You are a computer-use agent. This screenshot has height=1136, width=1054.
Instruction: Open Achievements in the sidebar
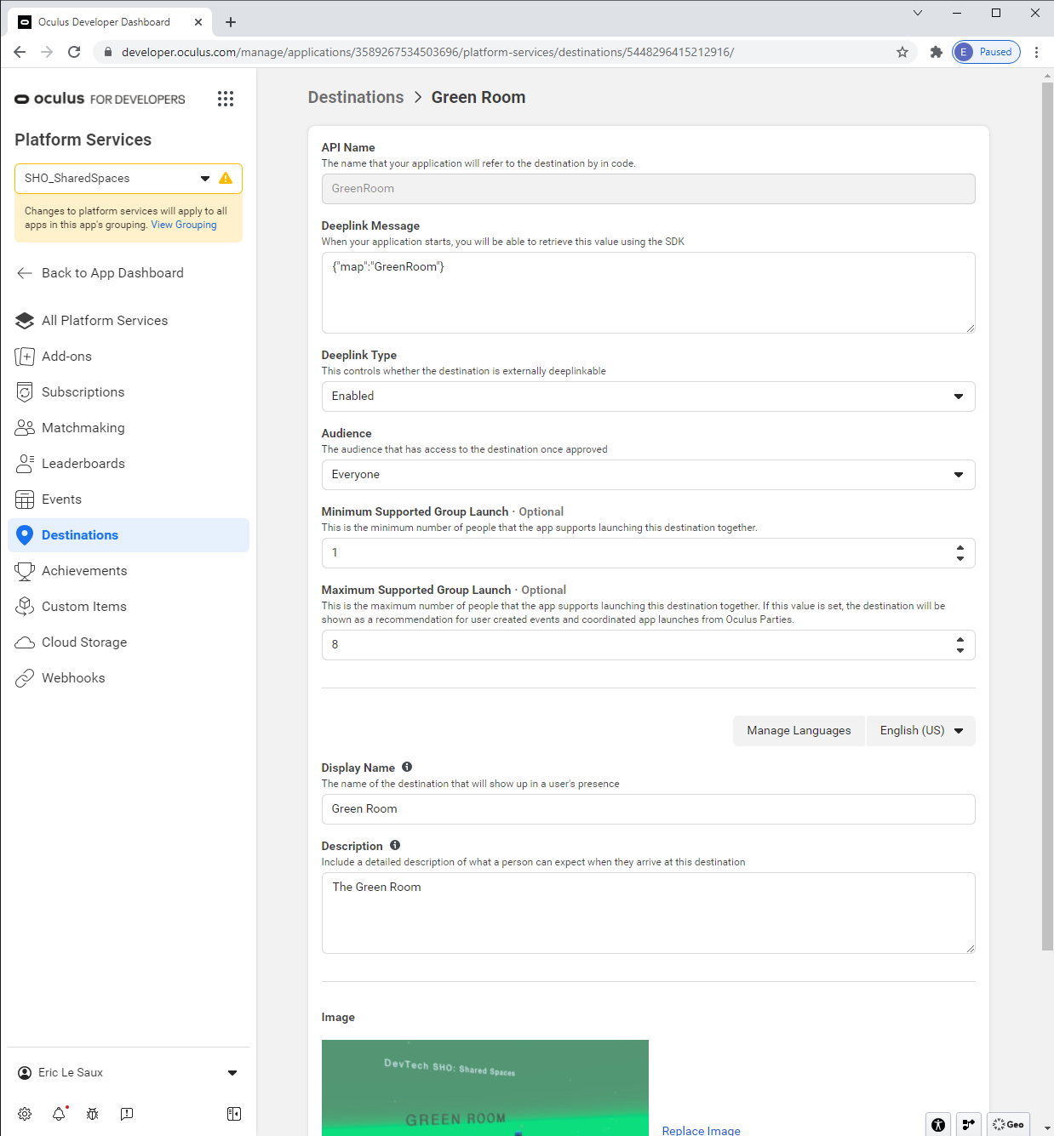coord(84,571)
